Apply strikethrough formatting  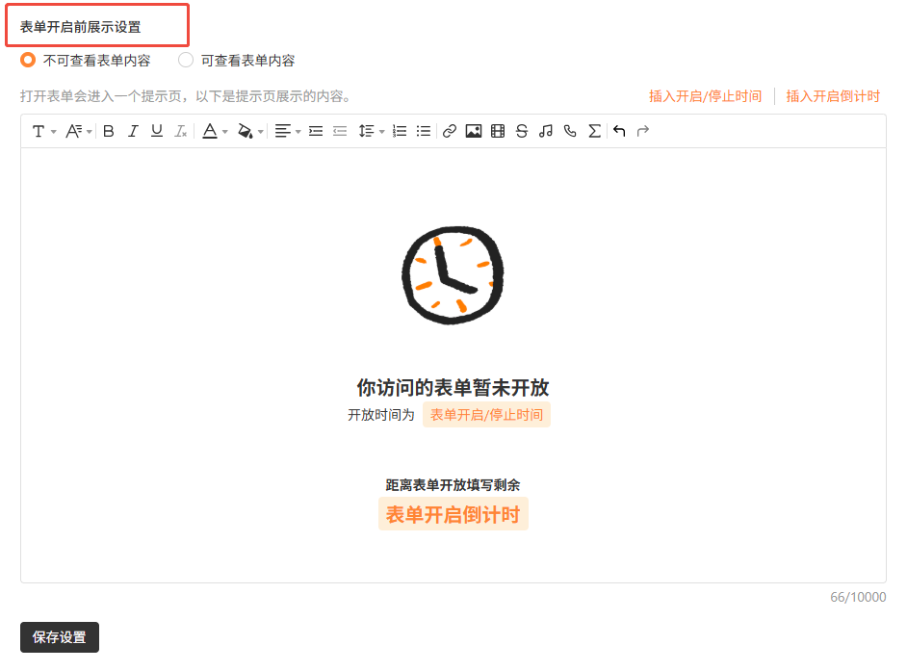click(522, 131)
